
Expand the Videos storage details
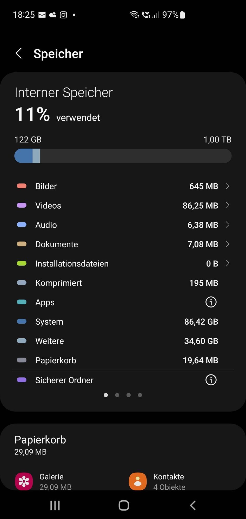[x=228, y=205]
